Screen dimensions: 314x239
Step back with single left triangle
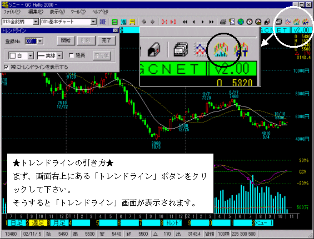(193, 22)
